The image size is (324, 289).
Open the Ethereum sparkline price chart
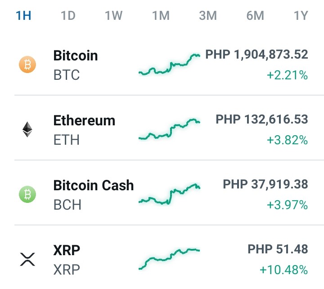pyautogui.click(x=170, y=129)
